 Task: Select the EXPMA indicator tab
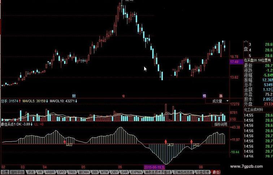coord(136,172)
